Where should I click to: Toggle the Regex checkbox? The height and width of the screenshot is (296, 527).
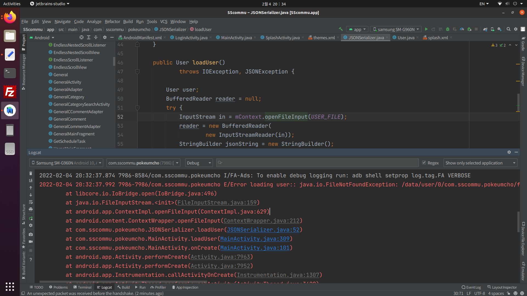pos(424,163)
